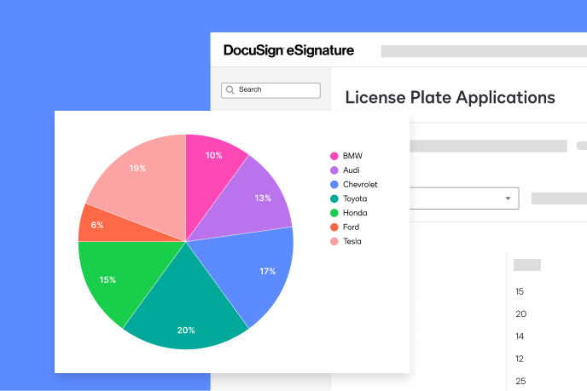Screen dimensions: 587x391
Task: Click the DocuSign eSignature logo
Action: pos(288,50)
